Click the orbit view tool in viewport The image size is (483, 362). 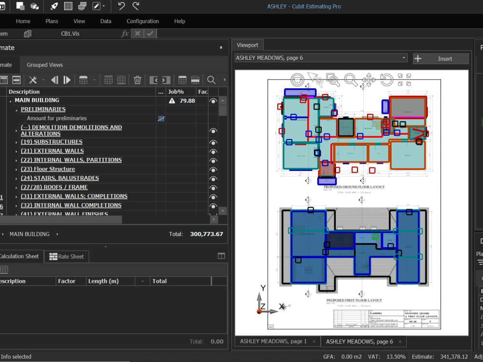coord(297,80)
